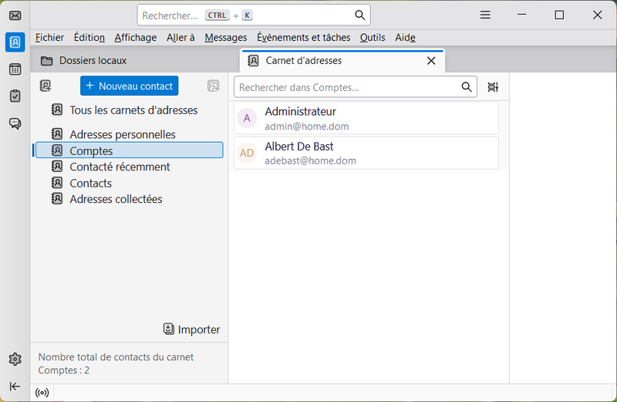Click icon beside Tous les carnets d'adresses
The width and height of the screenshot is (617, 402).
pyautogui.click(x=57, y=110)
